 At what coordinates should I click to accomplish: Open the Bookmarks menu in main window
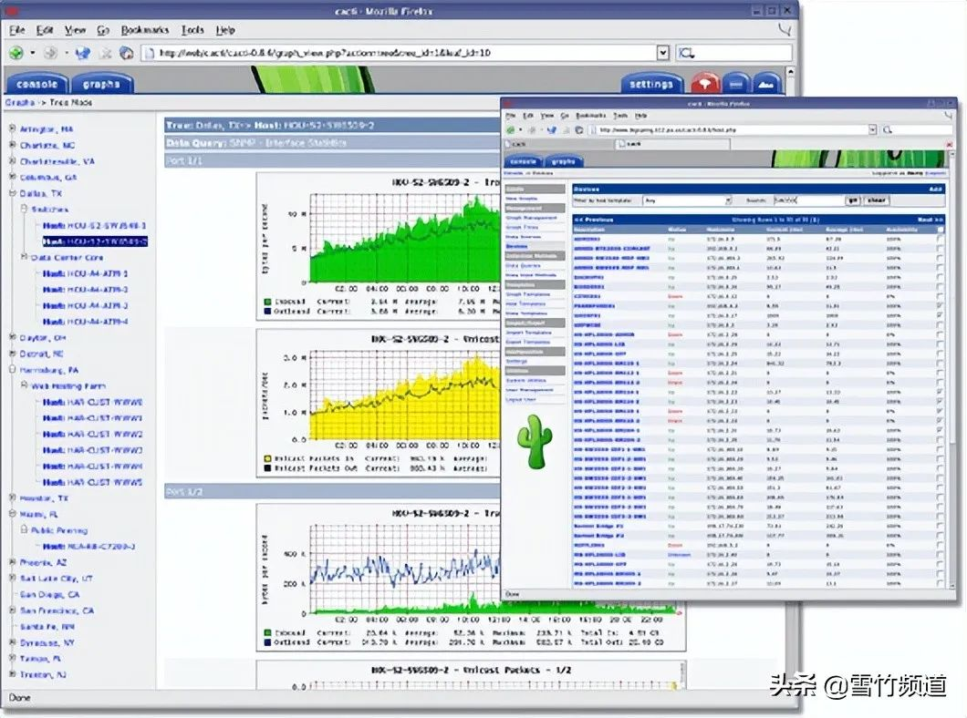(x=145, y=30)
